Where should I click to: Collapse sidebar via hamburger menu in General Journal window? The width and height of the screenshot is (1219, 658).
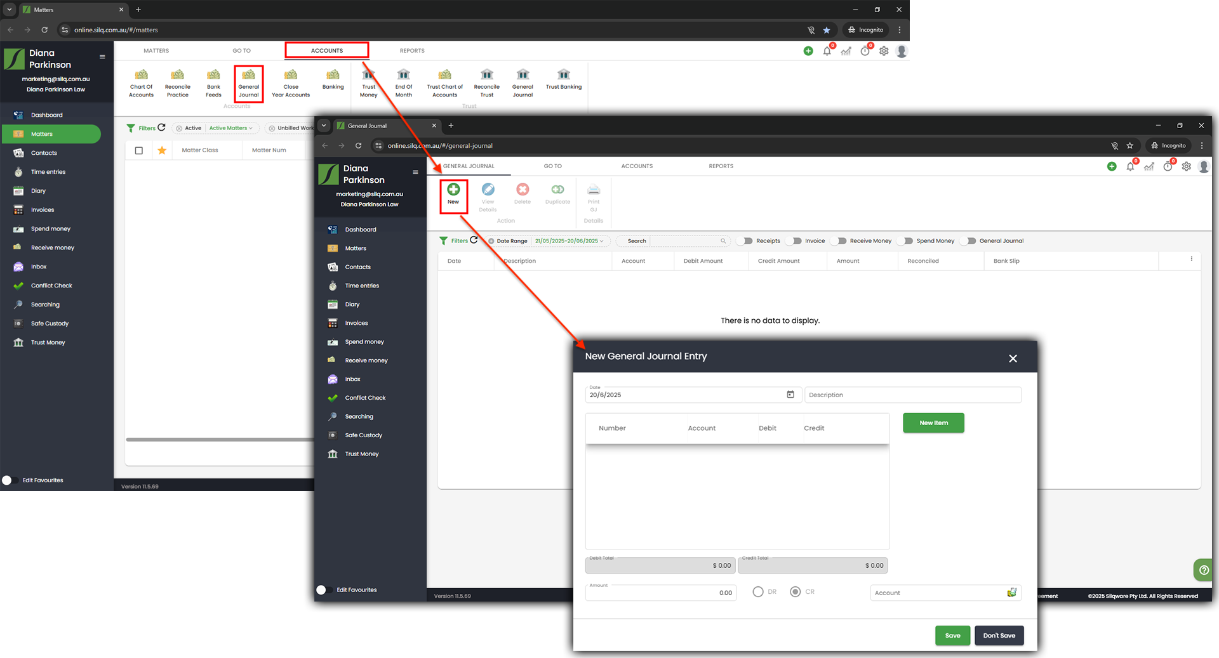click(415, 172)
